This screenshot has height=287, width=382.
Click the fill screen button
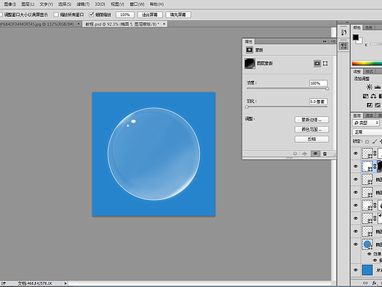tap(178, 15)
